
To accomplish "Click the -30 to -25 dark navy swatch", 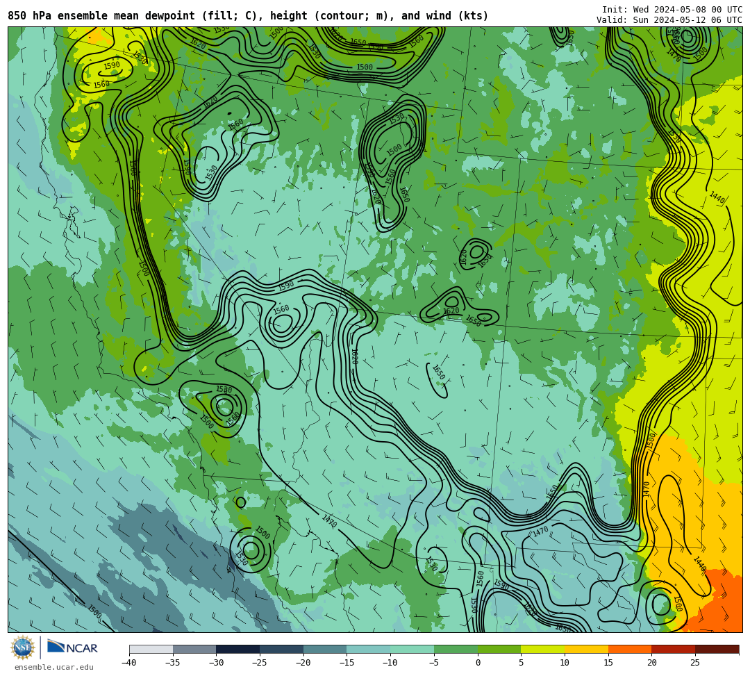I will (x=238, y=649).
